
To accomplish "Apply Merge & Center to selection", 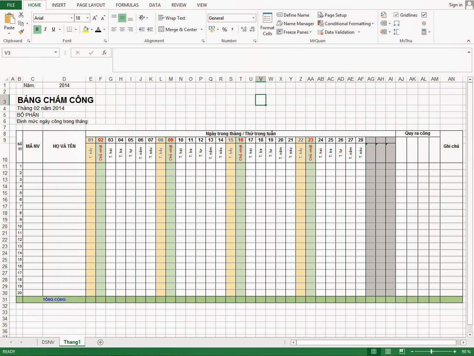I will coord(180,29).
